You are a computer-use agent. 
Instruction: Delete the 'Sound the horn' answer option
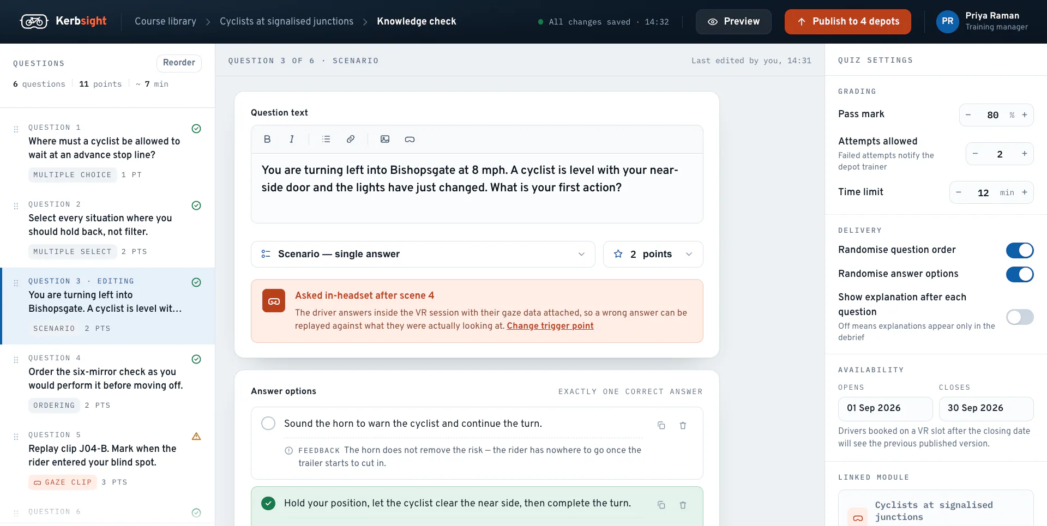683,425
